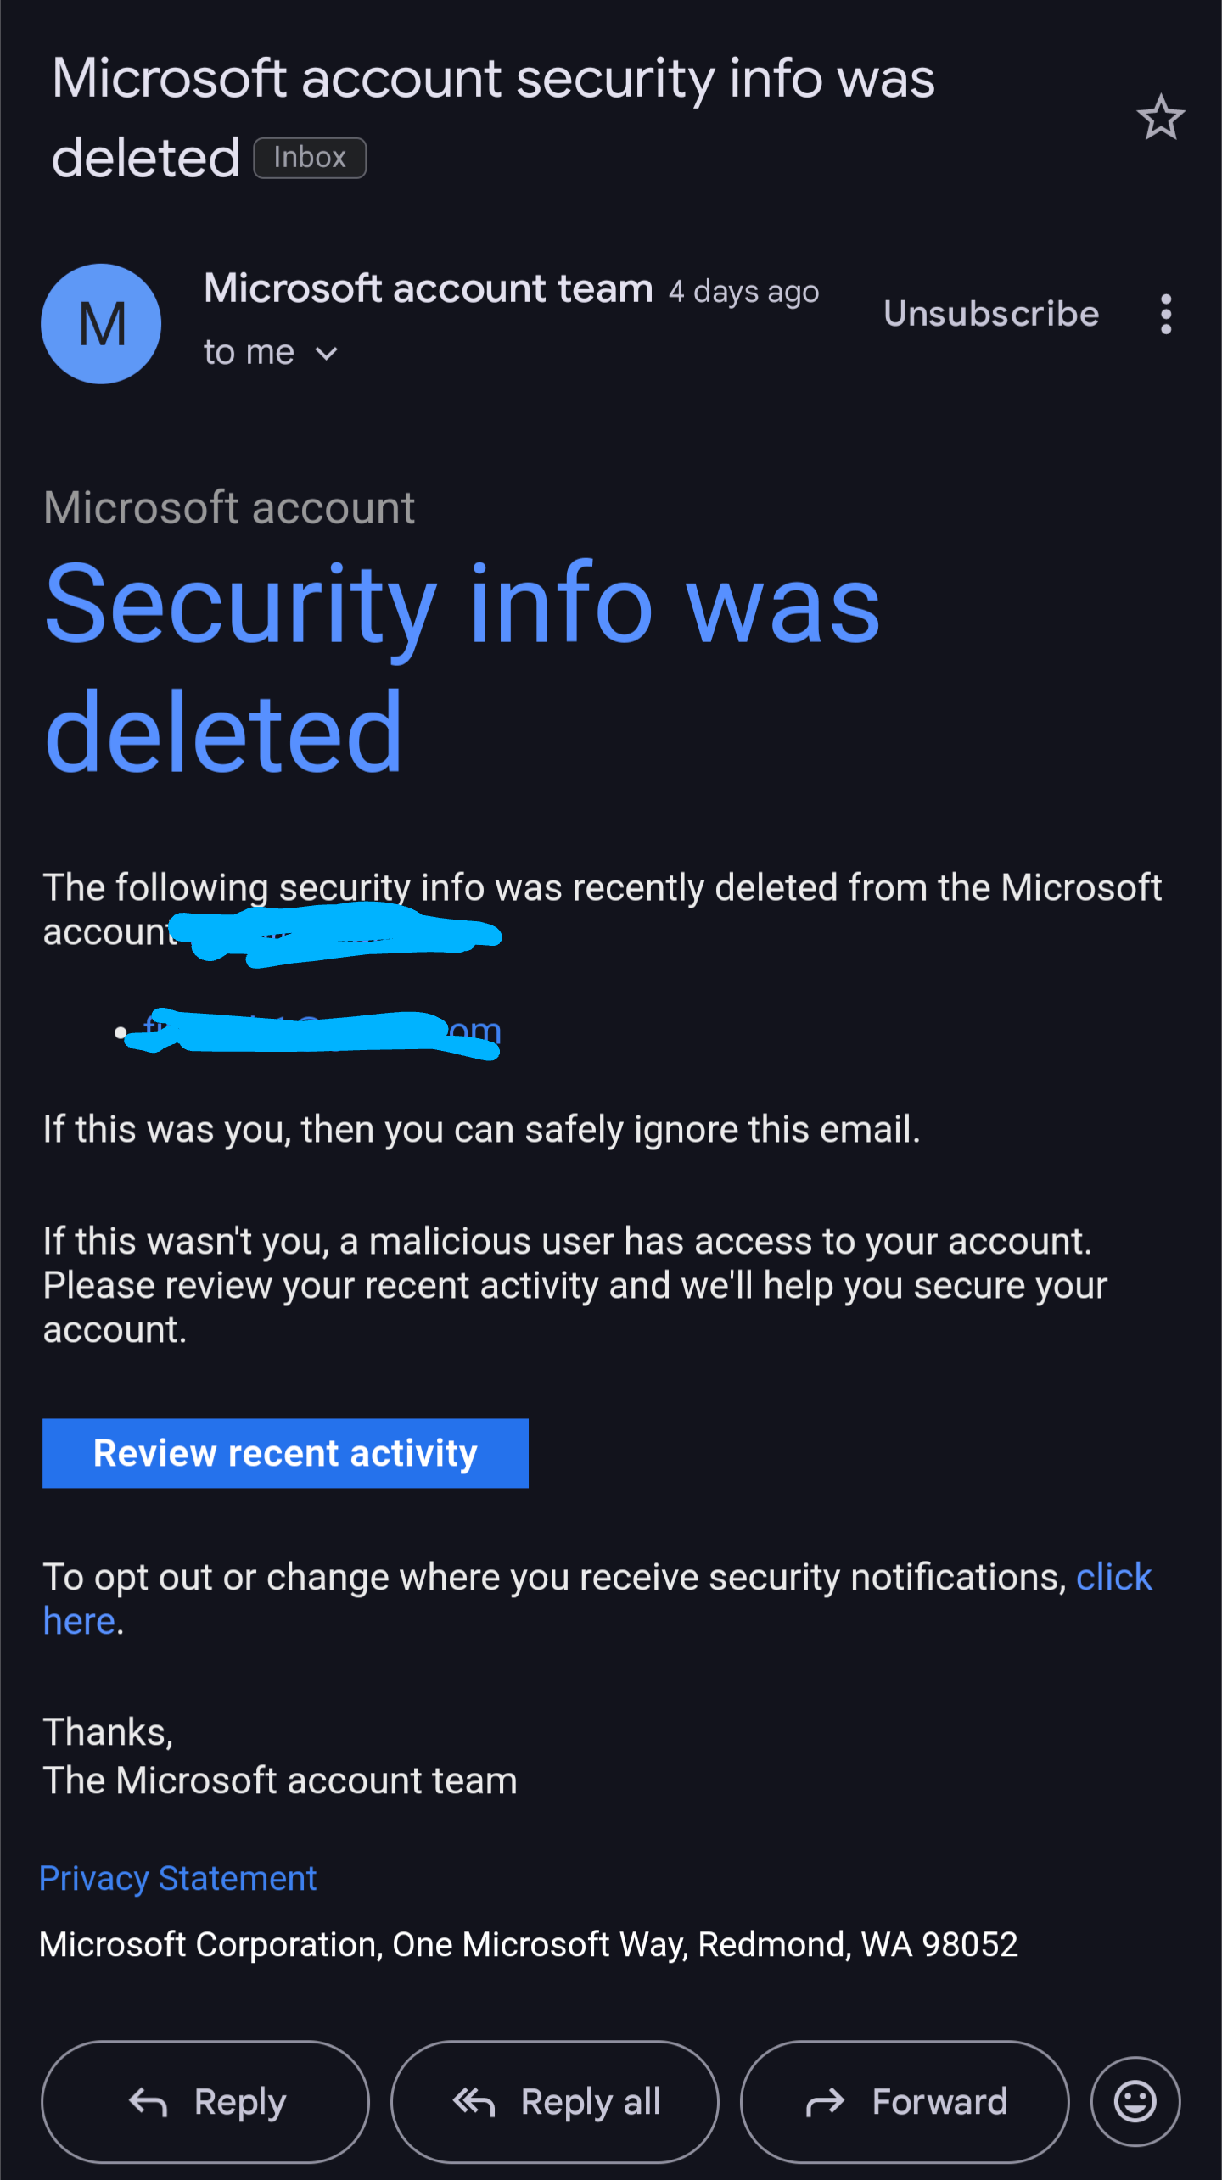Viewport: 1222px width, 2180px height.
Task: Tap the Reply all button
Action: click(555, 2102)
